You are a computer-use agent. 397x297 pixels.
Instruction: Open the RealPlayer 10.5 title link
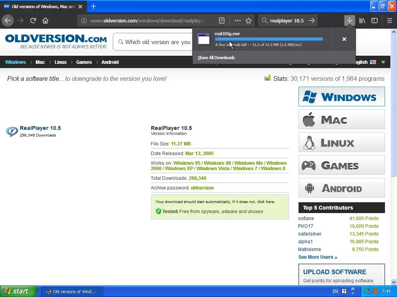[x=40, y=128]
